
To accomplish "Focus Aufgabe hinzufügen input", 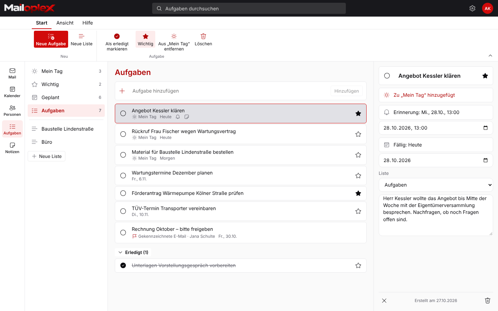I will pos(230,91).
